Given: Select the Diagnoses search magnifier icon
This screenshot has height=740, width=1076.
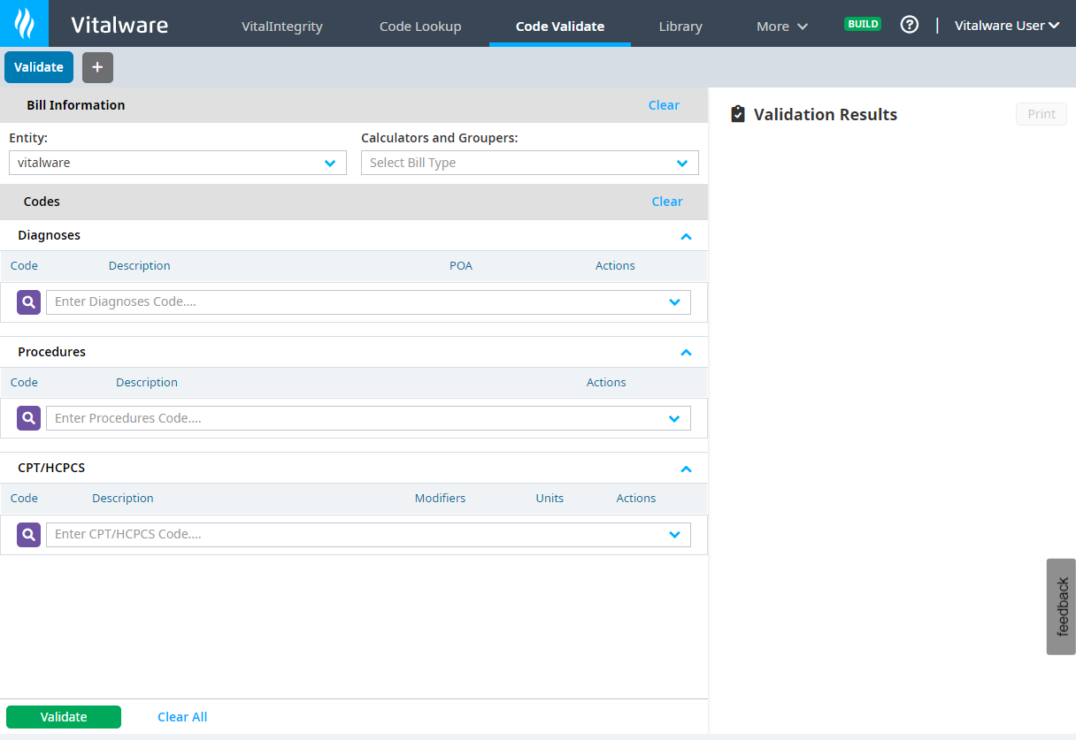Looking at the screenshot, I should pyautogui.click(x=28, y=301).
